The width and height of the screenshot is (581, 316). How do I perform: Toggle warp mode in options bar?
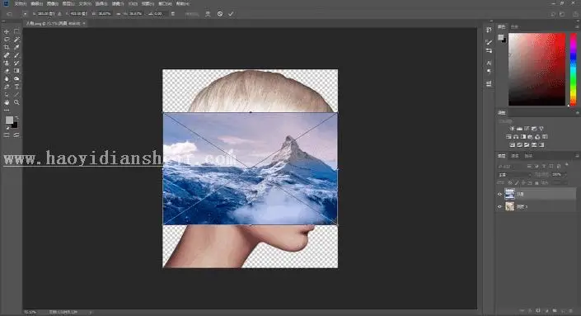coord(208,14)
